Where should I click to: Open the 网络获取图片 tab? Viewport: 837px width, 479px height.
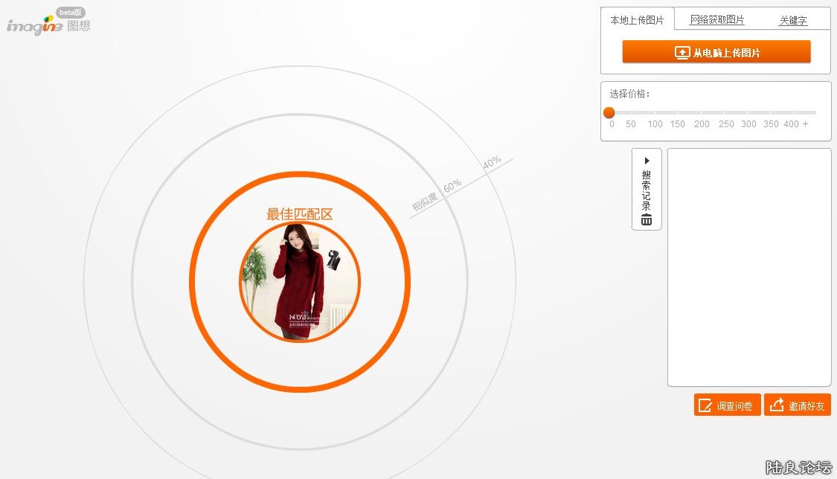click(716, 20)
